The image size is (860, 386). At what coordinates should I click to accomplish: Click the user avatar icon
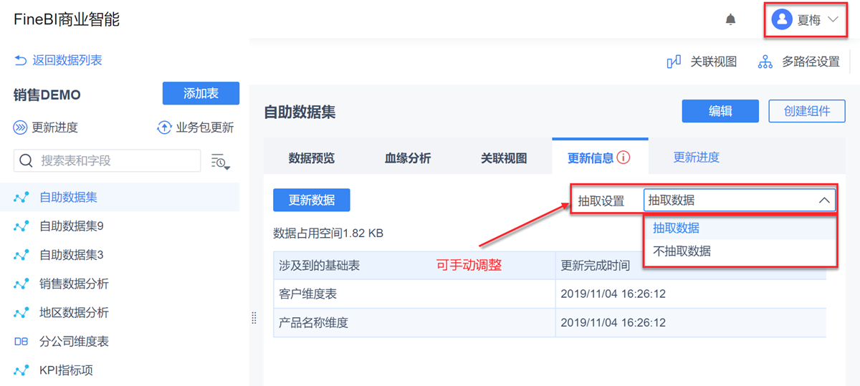coord(782,20)
